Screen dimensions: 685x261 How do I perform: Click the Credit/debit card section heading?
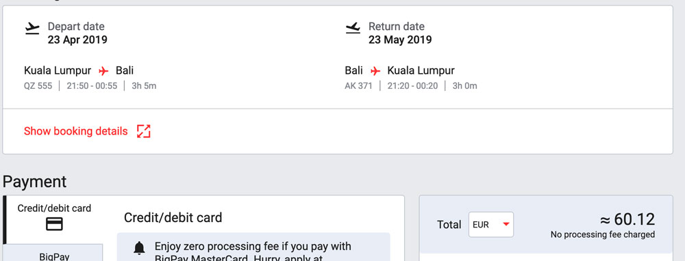[x=173, y=217]
